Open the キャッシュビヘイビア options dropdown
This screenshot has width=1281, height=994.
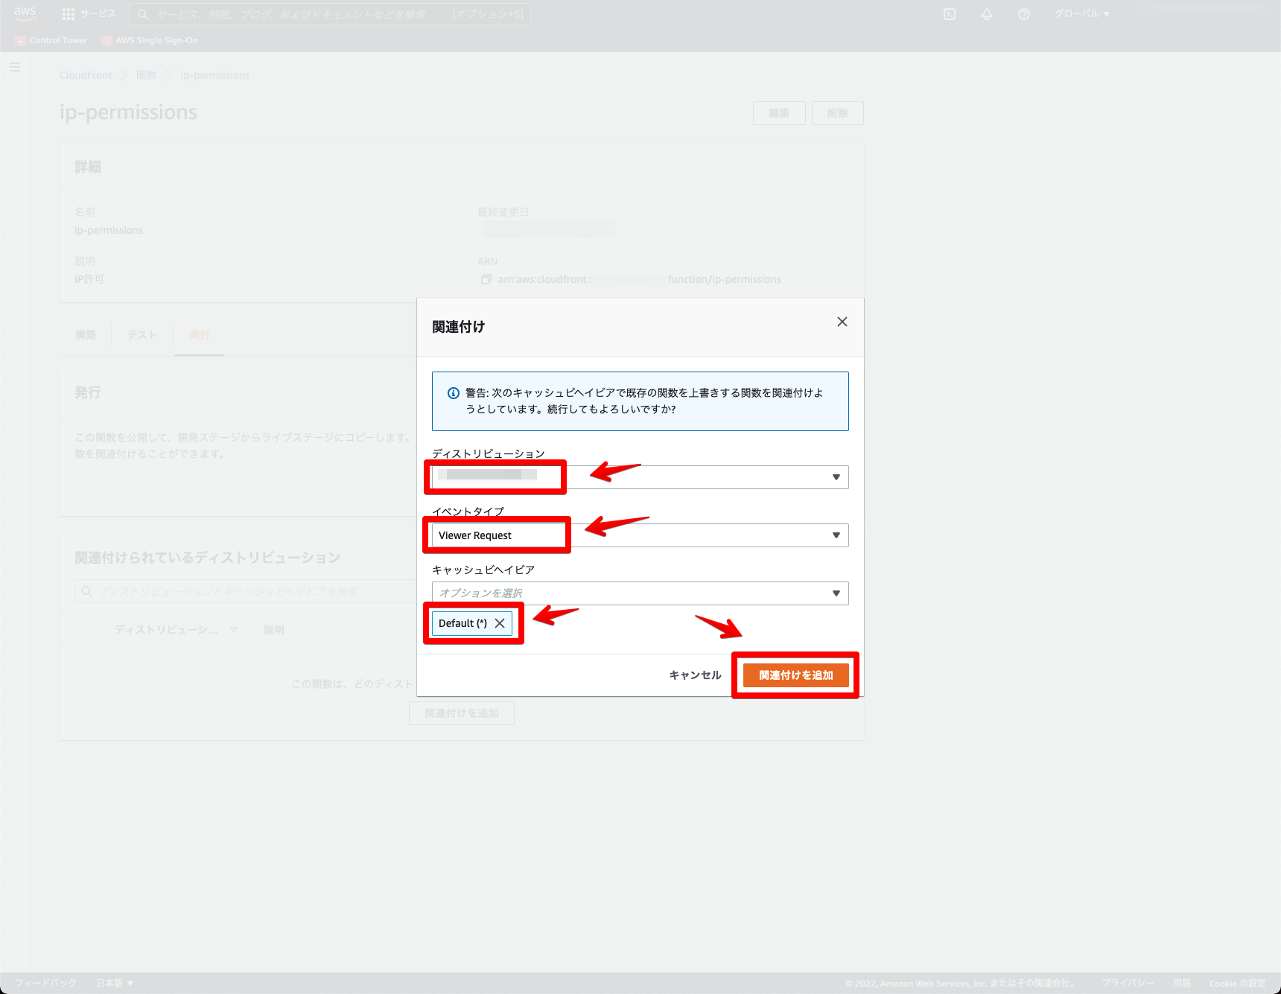640,593
